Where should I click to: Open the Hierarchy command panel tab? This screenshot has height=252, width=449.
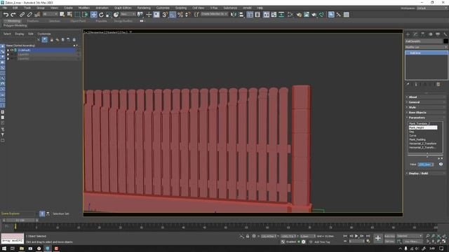pyautogui.click(x=423, y=34)
